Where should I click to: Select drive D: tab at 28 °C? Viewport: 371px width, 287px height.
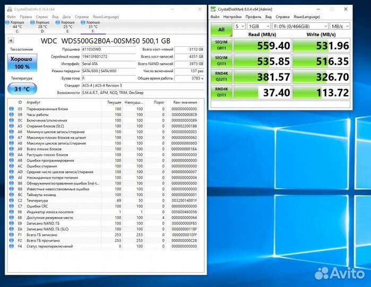click(x=42, y=27)
